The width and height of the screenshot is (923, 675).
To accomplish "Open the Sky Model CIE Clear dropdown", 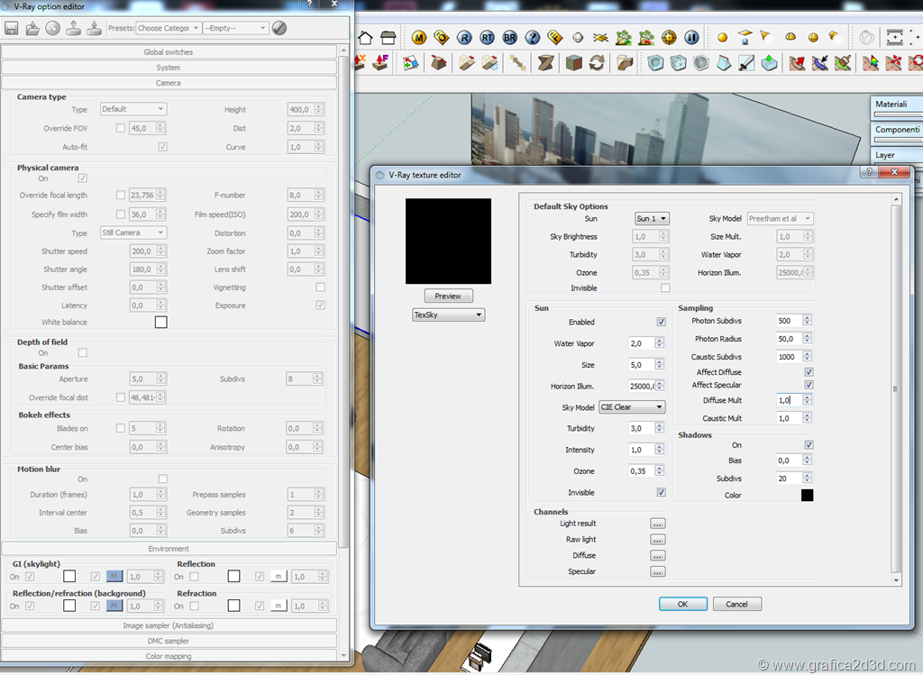I will pyautogui.click(x=631, y=407).
